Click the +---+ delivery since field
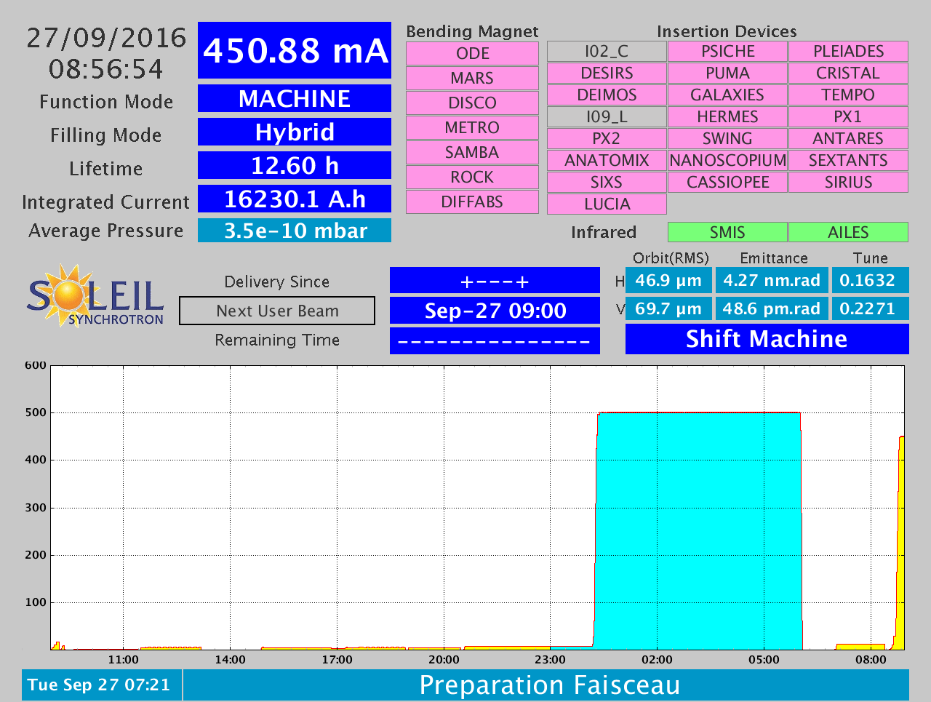This screenshot has height=702, width=931. coord(495,281)
